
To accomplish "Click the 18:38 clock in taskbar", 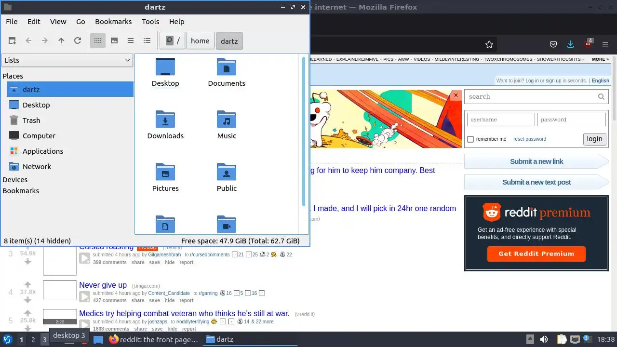I will [x=606, y=339].
